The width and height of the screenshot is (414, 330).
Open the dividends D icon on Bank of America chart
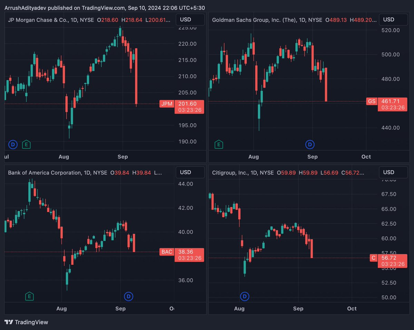coord(129,296)
